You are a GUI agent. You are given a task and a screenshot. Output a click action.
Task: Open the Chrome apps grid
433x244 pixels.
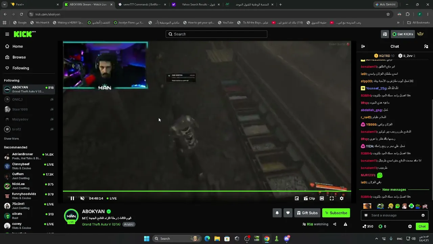(x=4, y=23)
